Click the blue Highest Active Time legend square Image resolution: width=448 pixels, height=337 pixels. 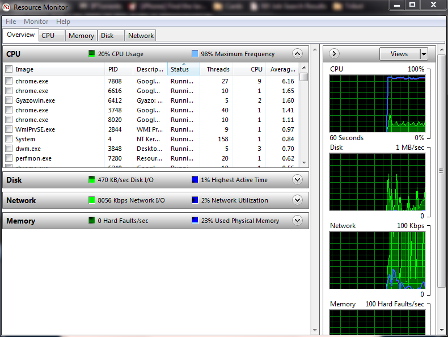195,179
